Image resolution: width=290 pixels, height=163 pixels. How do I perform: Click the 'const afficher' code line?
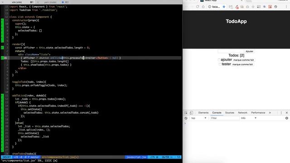tap(53, 48)
